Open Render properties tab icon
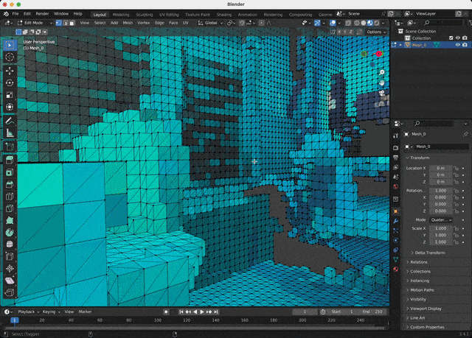The image size is (472, 338). [x=395, y=147]
